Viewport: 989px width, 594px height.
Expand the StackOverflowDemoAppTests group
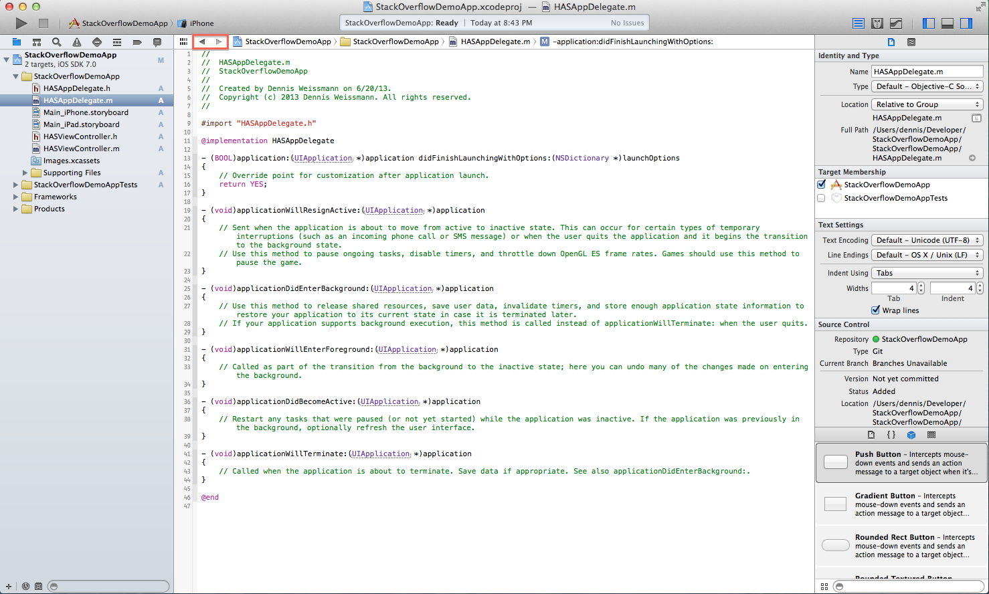tap(16, 185)
